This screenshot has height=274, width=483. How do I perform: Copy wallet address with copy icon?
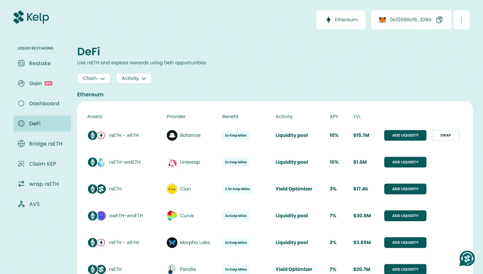440,20
